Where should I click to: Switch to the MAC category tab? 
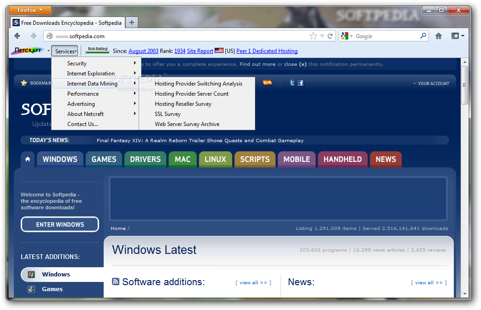[182, 159]
